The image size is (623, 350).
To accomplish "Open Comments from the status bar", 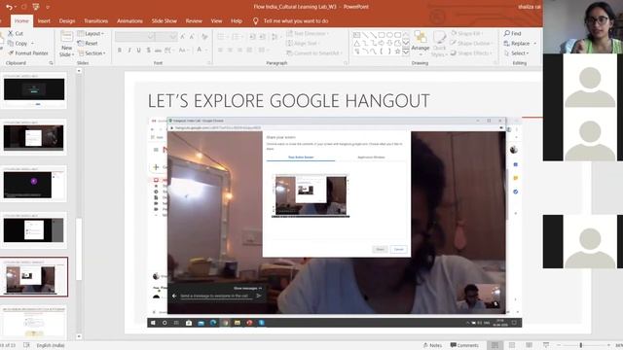I will coord(464,345).
